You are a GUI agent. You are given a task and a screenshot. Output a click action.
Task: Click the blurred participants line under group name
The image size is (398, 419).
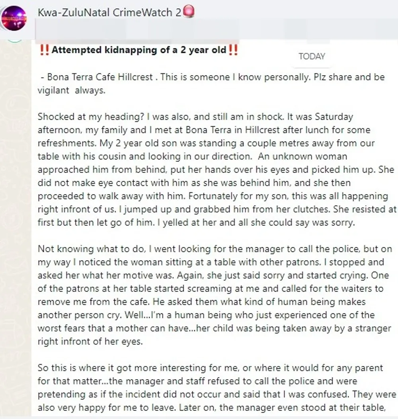216,31
